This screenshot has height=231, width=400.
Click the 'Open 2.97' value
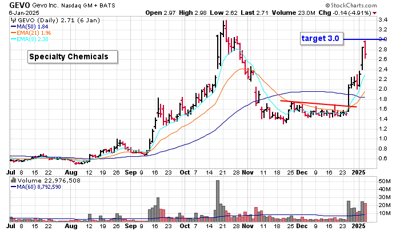click(161, 13)
